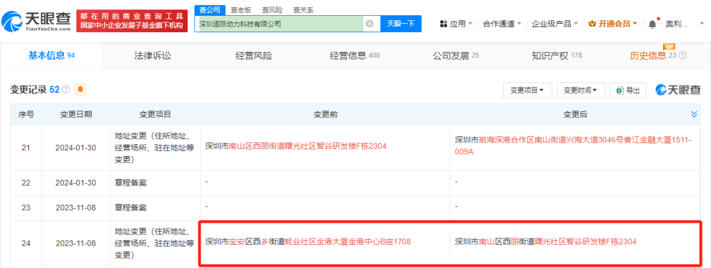Collapse table with the double chevron icon
Screen dimensions: 711x268
pyautogui.click(x=695, y=115)
